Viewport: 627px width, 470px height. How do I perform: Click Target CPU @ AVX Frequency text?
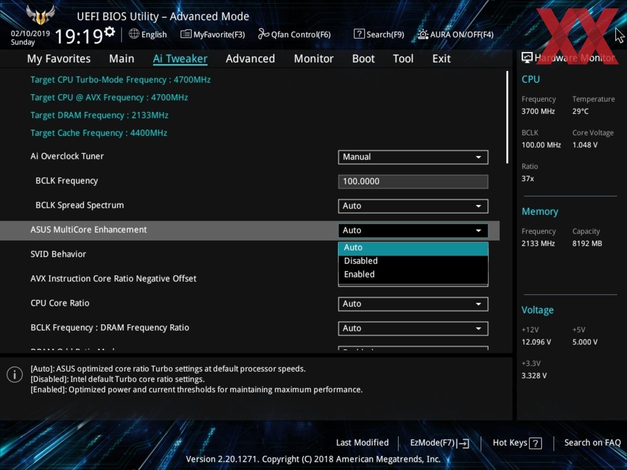tap(109, 98)
